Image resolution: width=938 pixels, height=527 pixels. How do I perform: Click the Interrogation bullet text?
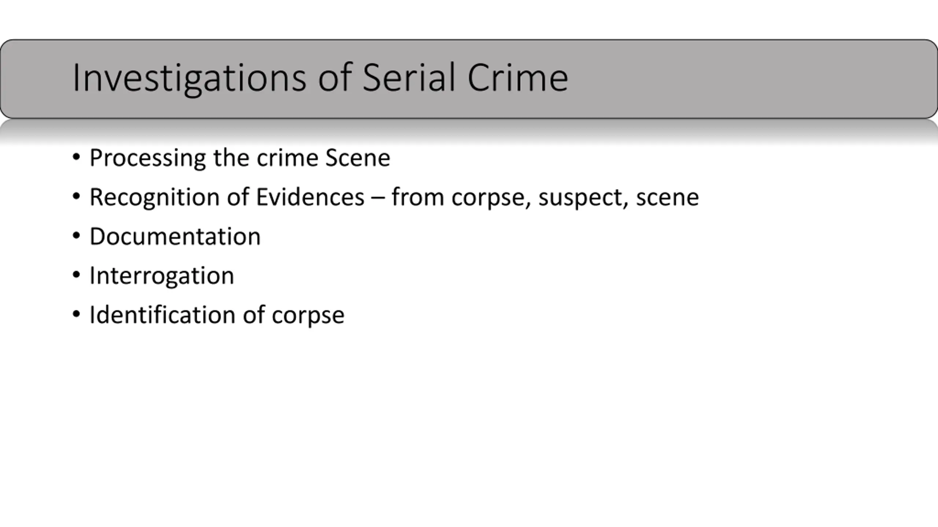point(162,276)
